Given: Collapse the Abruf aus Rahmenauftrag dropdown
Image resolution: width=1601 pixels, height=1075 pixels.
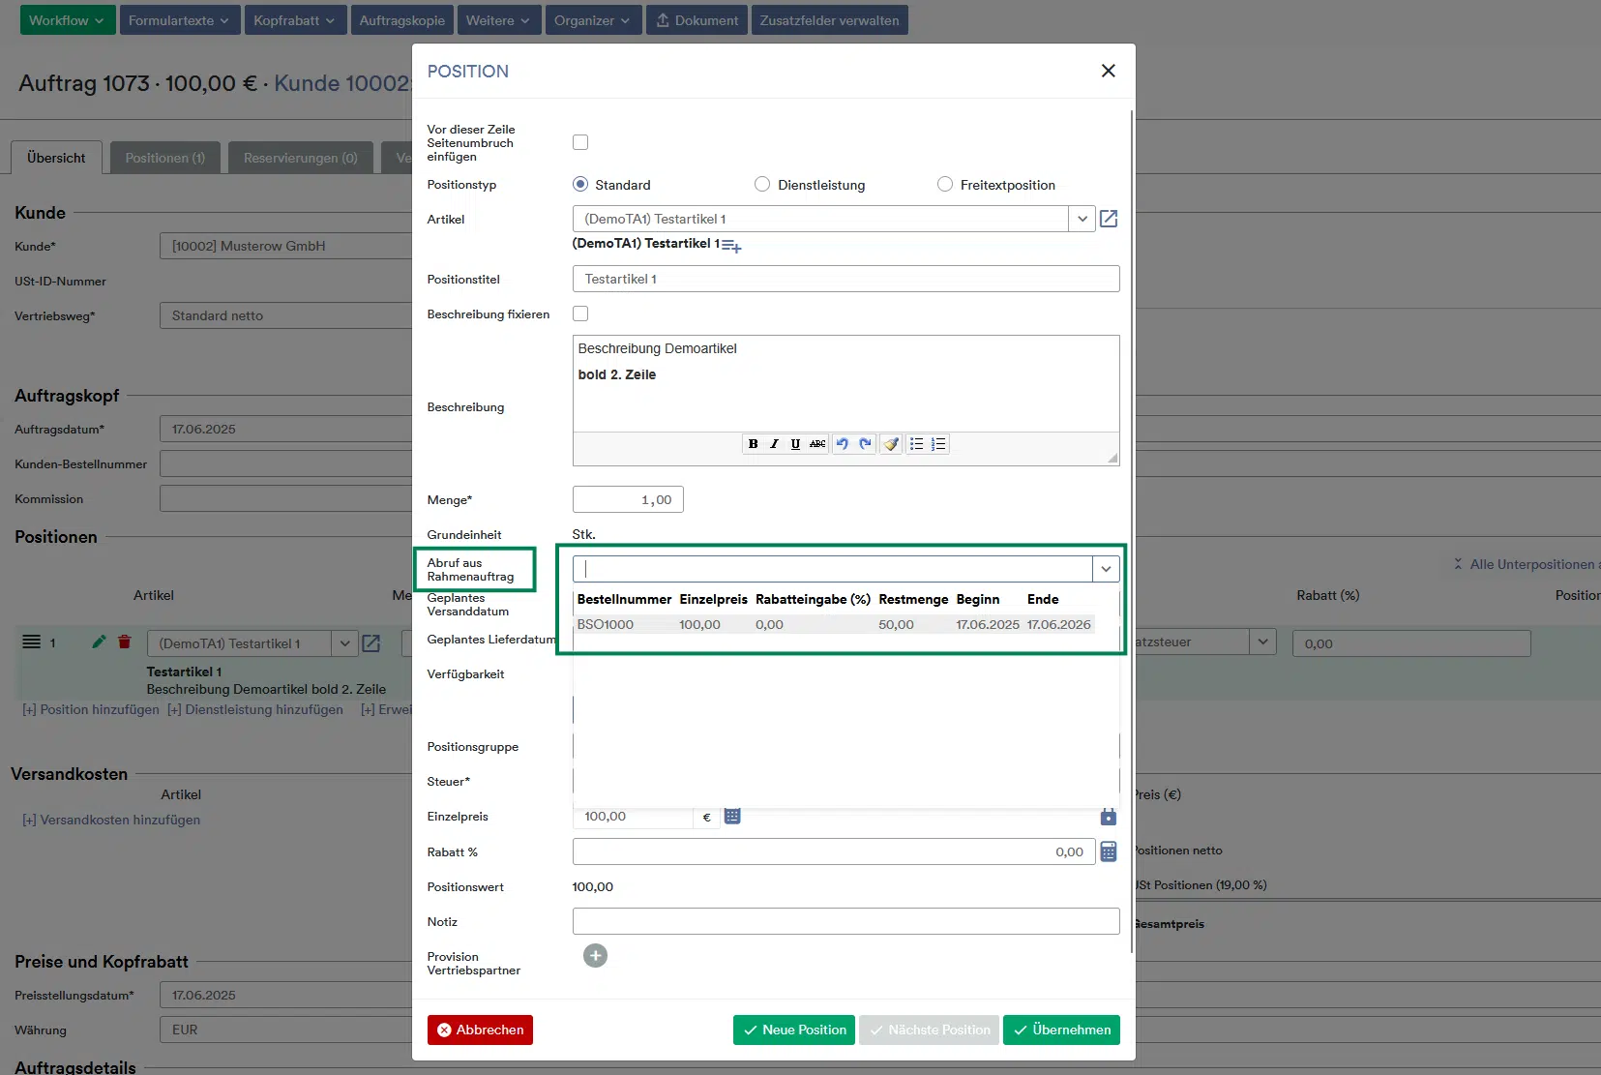Looking at the screenshot, I should [1106, 569].
